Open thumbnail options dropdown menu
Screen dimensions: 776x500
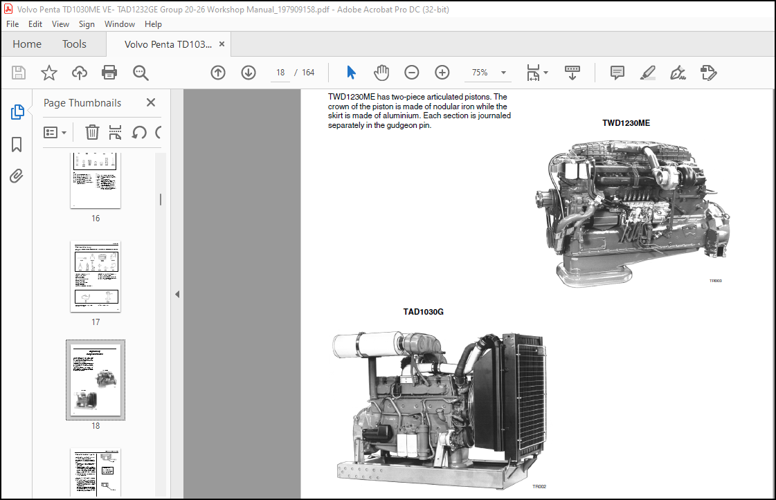pos(55,133)
